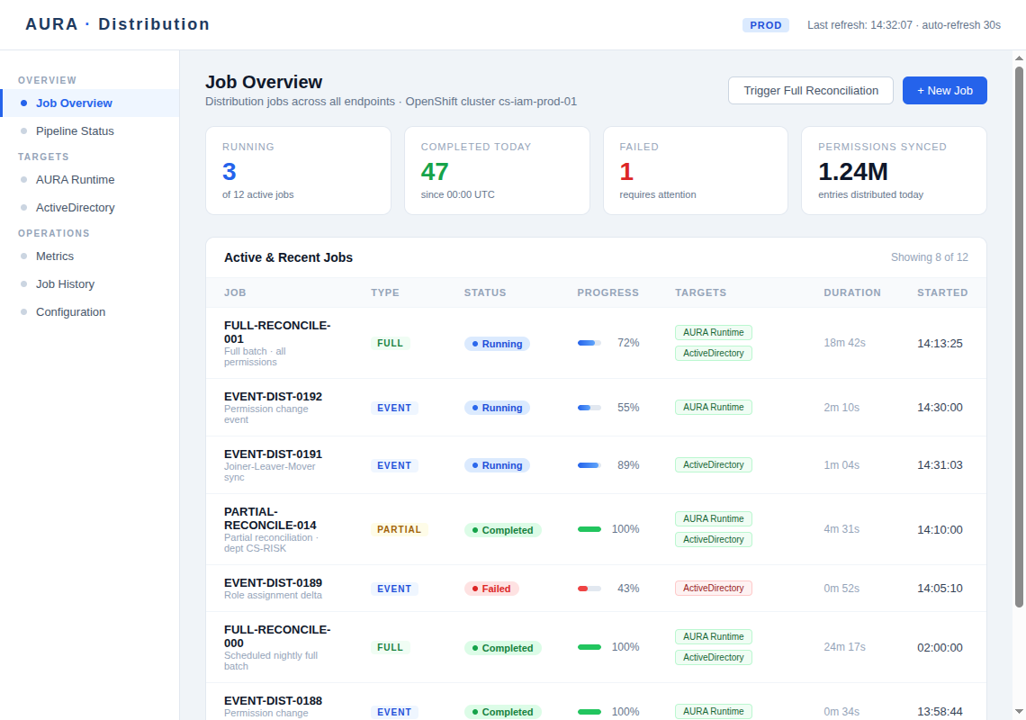This screenshot has height=720, width=1026.
Task: Expand the AURA Runtime target tag on EVENT-DIST-0188
Action: point(713,710)
